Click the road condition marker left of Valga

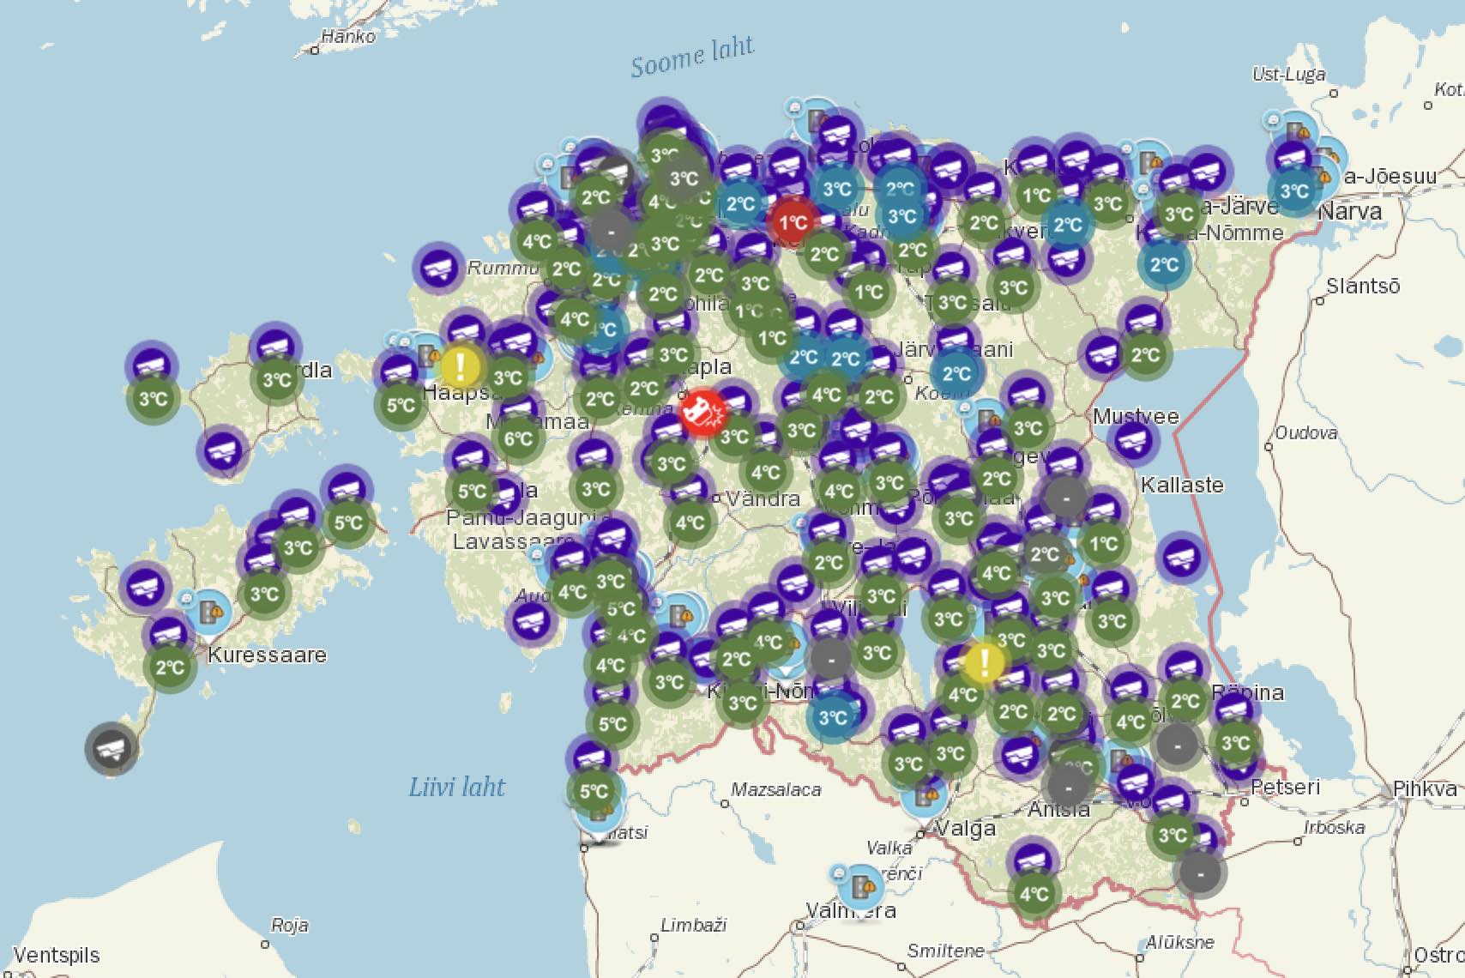tap(925, 794)
